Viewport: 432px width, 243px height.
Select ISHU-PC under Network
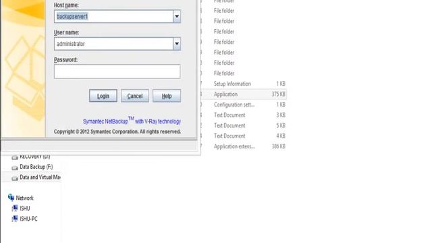click(28, 219)
